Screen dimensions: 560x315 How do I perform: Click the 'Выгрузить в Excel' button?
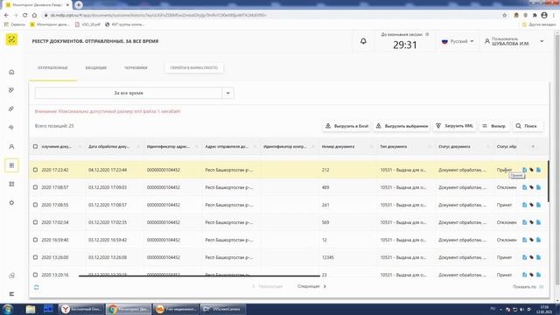click(346, 126)
